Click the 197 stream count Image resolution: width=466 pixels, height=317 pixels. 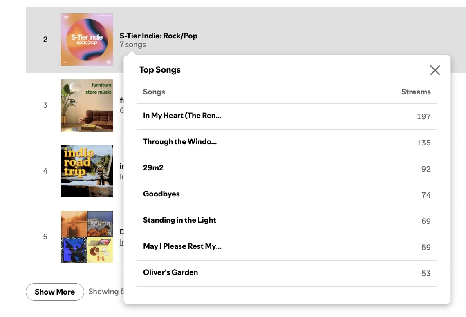pos(423,116)
